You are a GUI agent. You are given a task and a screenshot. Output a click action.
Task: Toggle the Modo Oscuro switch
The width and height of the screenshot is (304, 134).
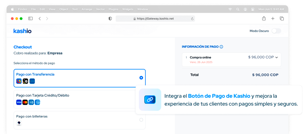click(x=276, y=31)
